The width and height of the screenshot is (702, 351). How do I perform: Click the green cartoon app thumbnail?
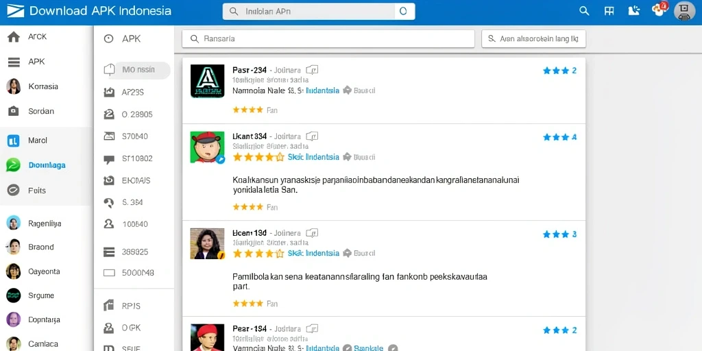pos(207,147)
